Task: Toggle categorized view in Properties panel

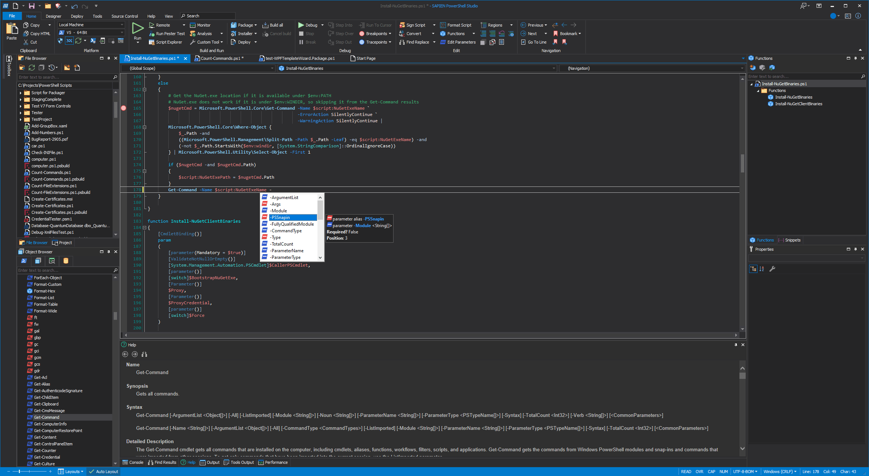Action: [x=753, y=269]
